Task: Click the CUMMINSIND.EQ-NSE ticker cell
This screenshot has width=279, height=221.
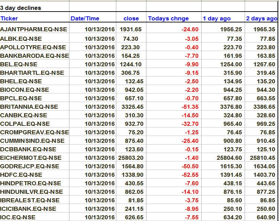Action: coord(32,141)
